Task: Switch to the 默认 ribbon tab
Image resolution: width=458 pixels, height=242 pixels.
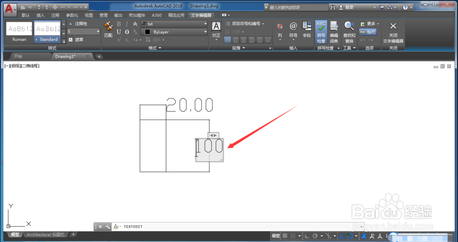Action: [x=26, y=15]
